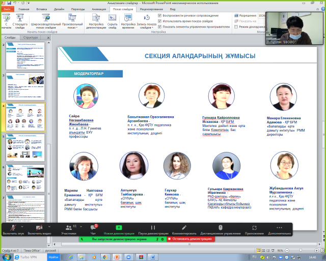This screenshot has height=261, width=326.
Task: Expand video options arrow next to Включить видео
Action: click(x=49, y=226)
